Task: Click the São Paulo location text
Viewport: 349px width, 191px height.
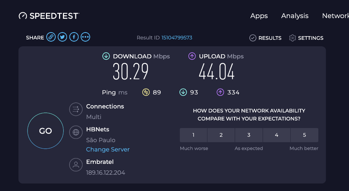Action: 101,140
